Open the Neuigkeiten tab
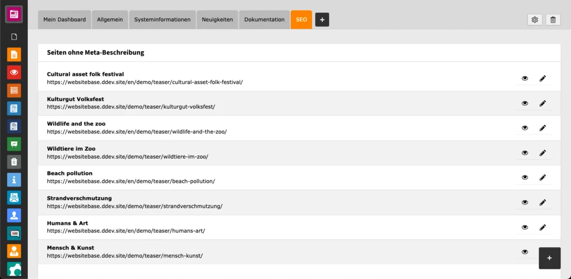The image size is (571, 279). pos(218,19)
